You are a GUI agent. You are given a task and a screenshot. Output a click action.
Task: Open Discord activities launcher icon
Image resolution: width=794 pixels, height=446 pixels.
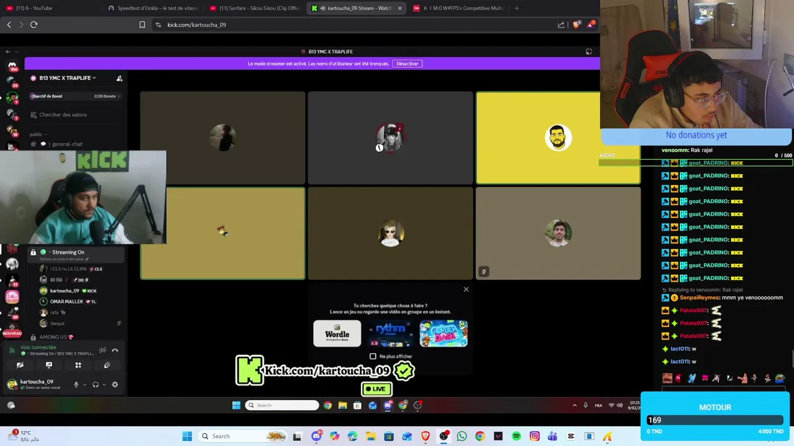pos(78,365)
